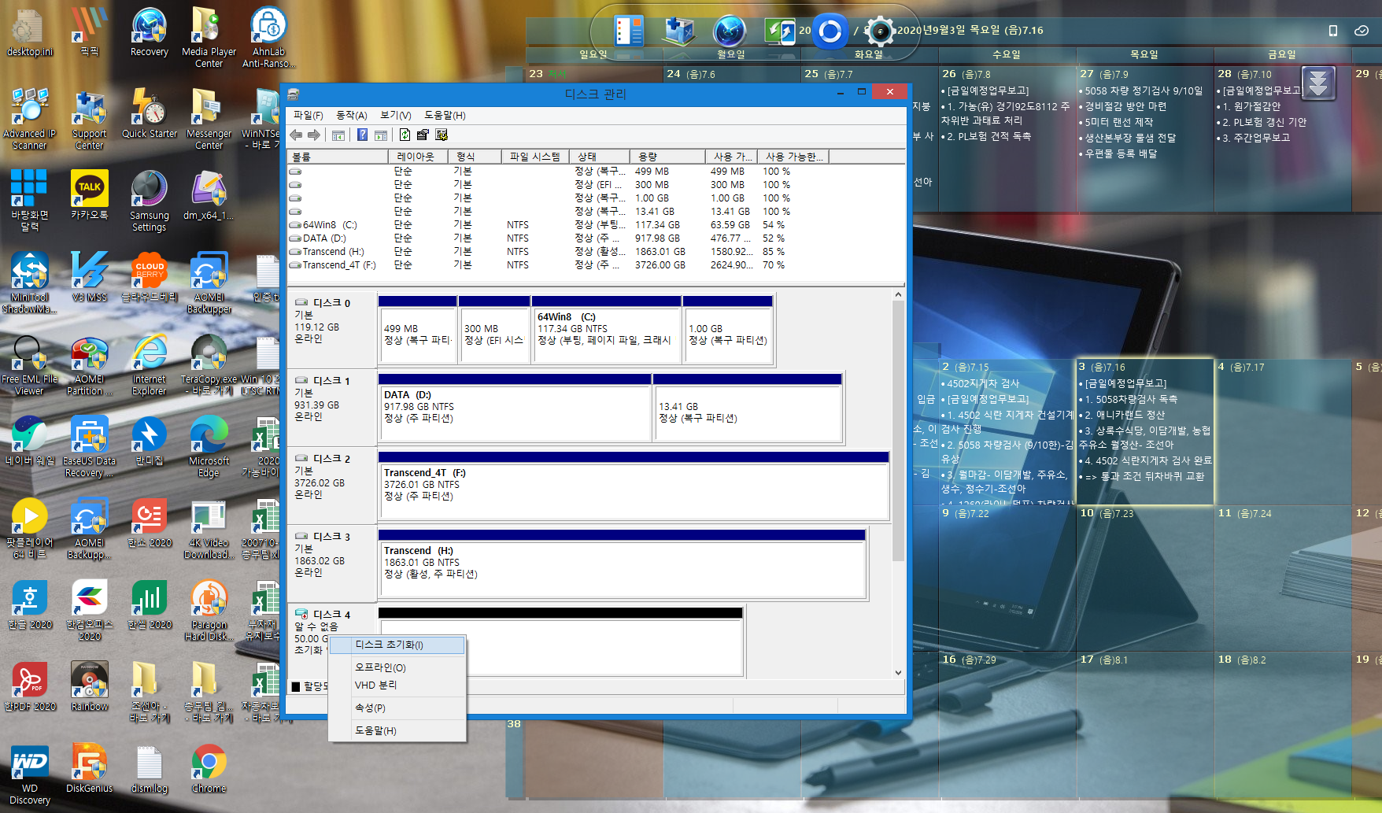Open the Chrome desktop icon
The image size is (1382, 813).
[209, 767]
